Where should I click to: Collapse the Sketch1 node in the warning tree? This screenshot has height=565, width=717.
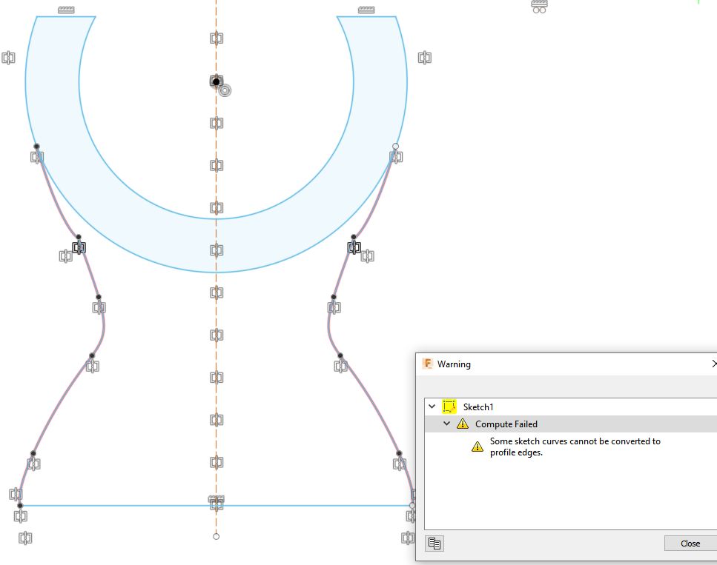click(432, 407)
